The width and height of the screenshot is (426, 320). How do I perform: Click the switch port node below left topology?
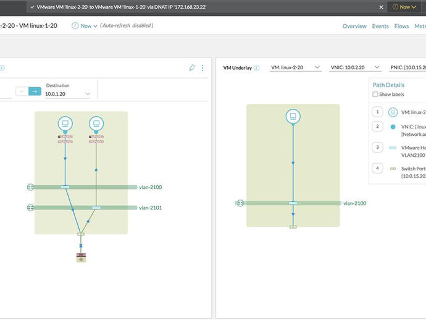(x=81, y=234)
